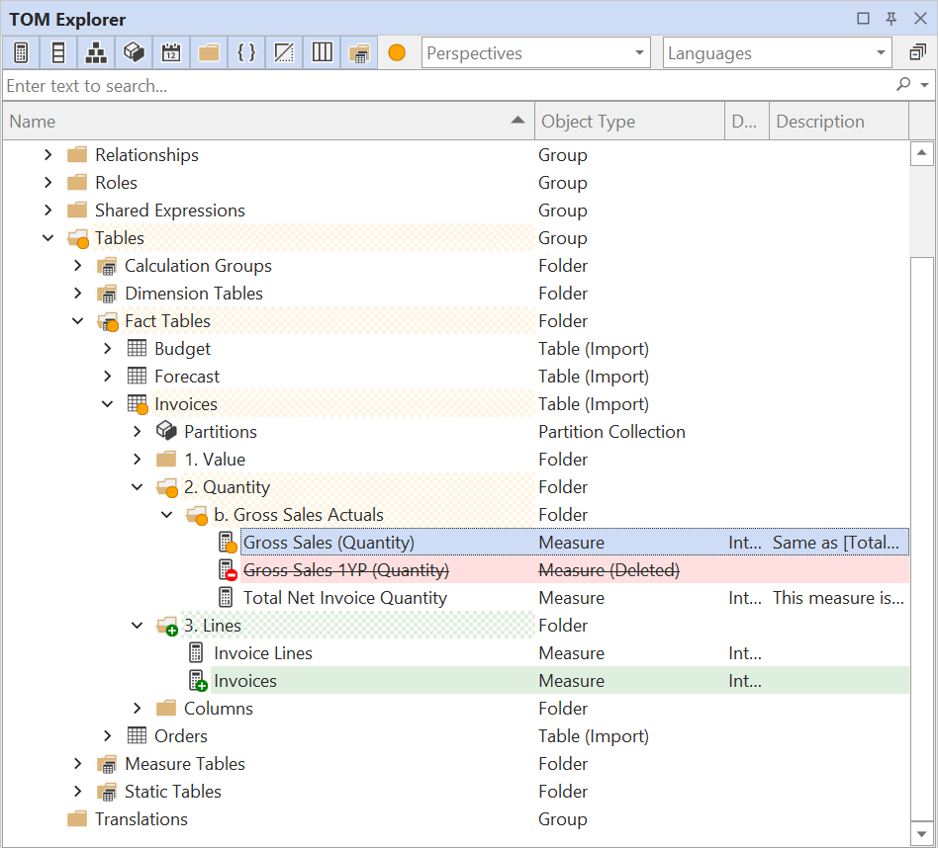
Task: Toggle the table groups folder icon
Action: point(359,52)
